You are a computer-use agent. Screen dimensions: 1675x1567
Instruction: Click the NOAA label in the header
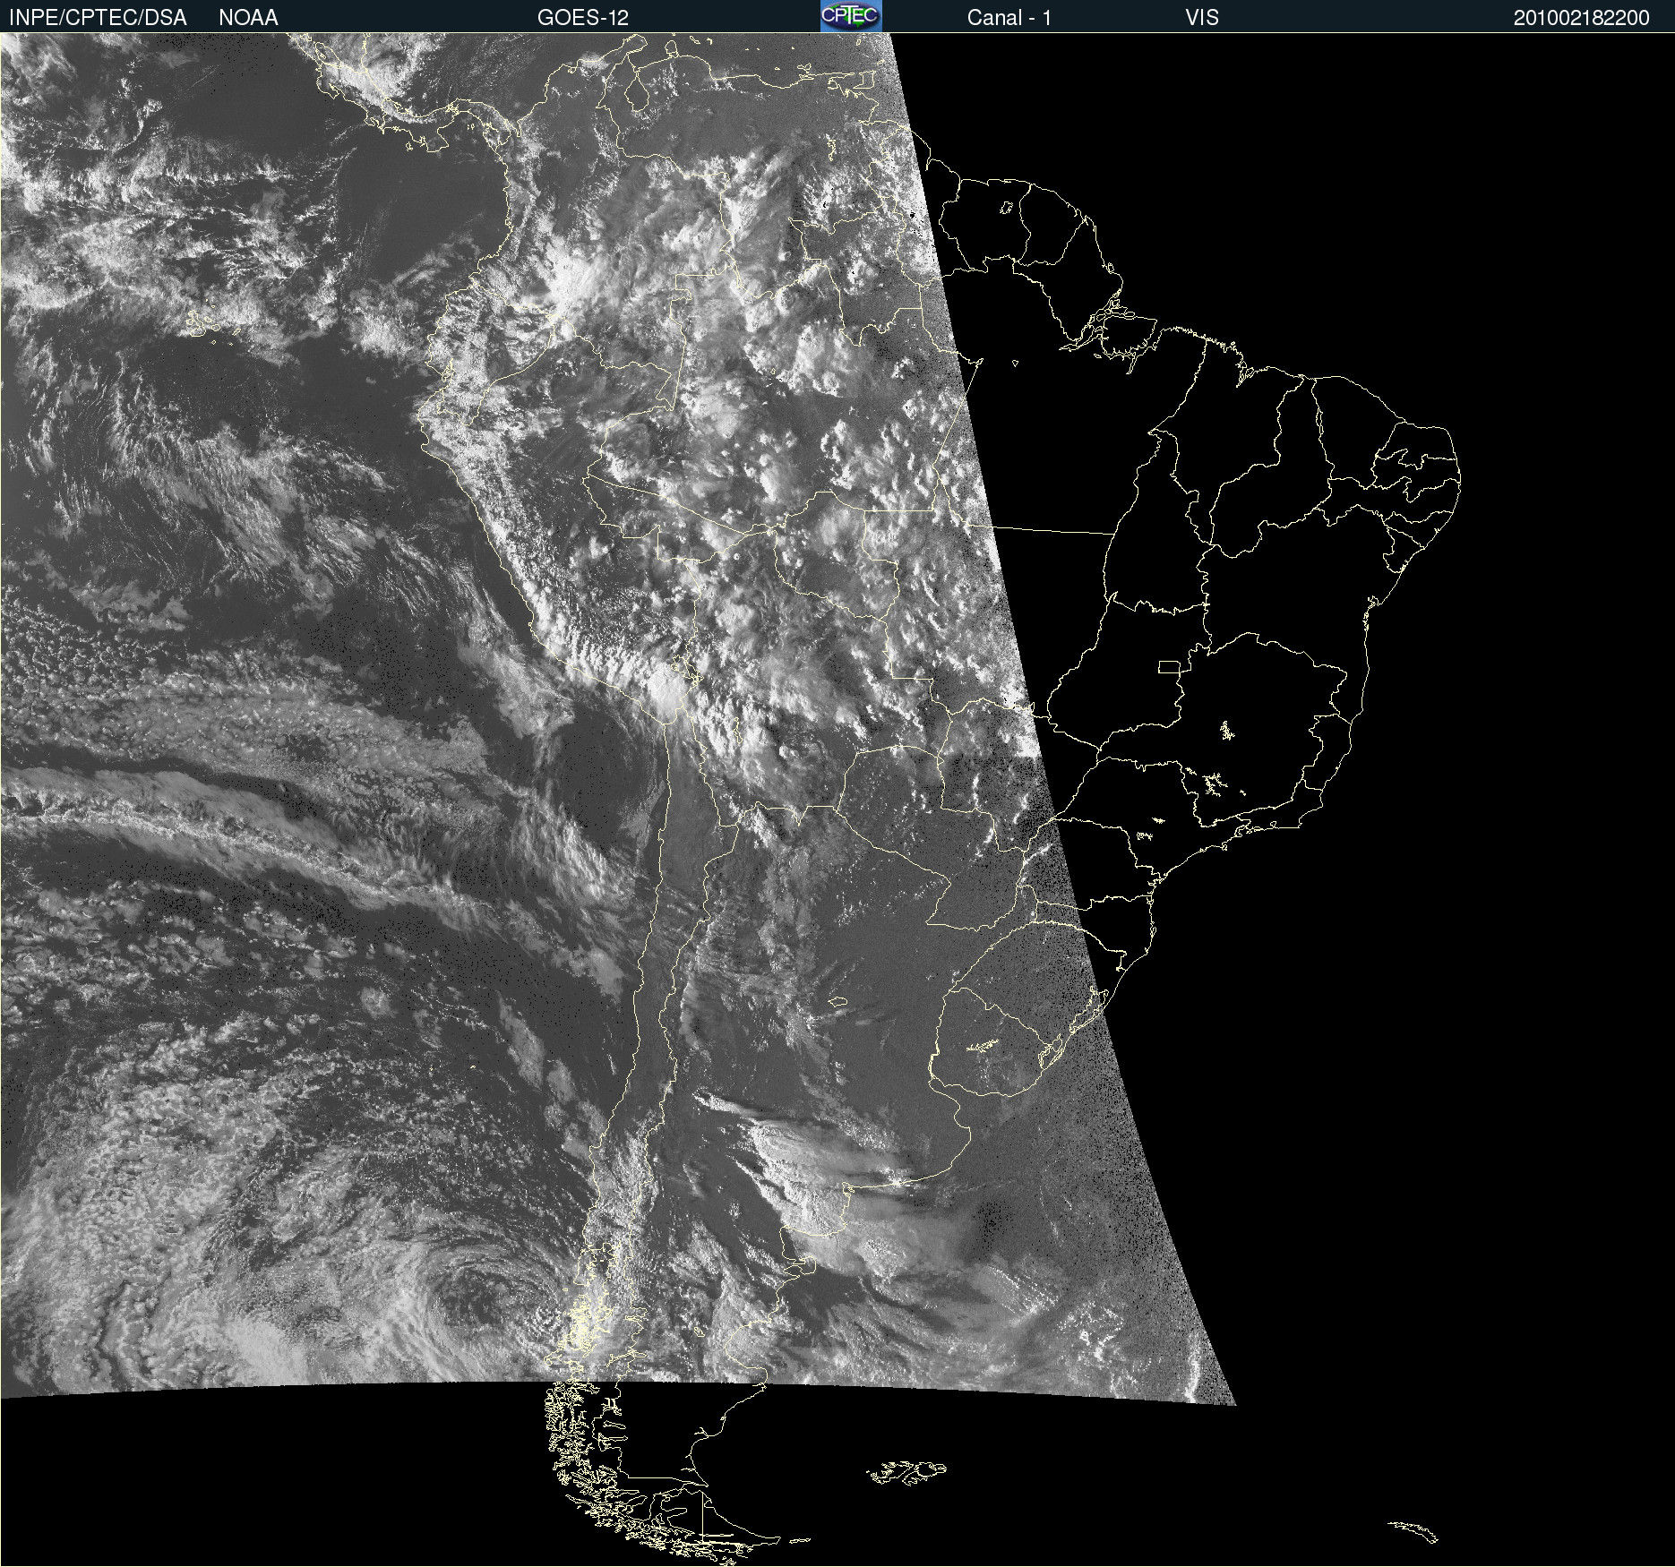248,18
